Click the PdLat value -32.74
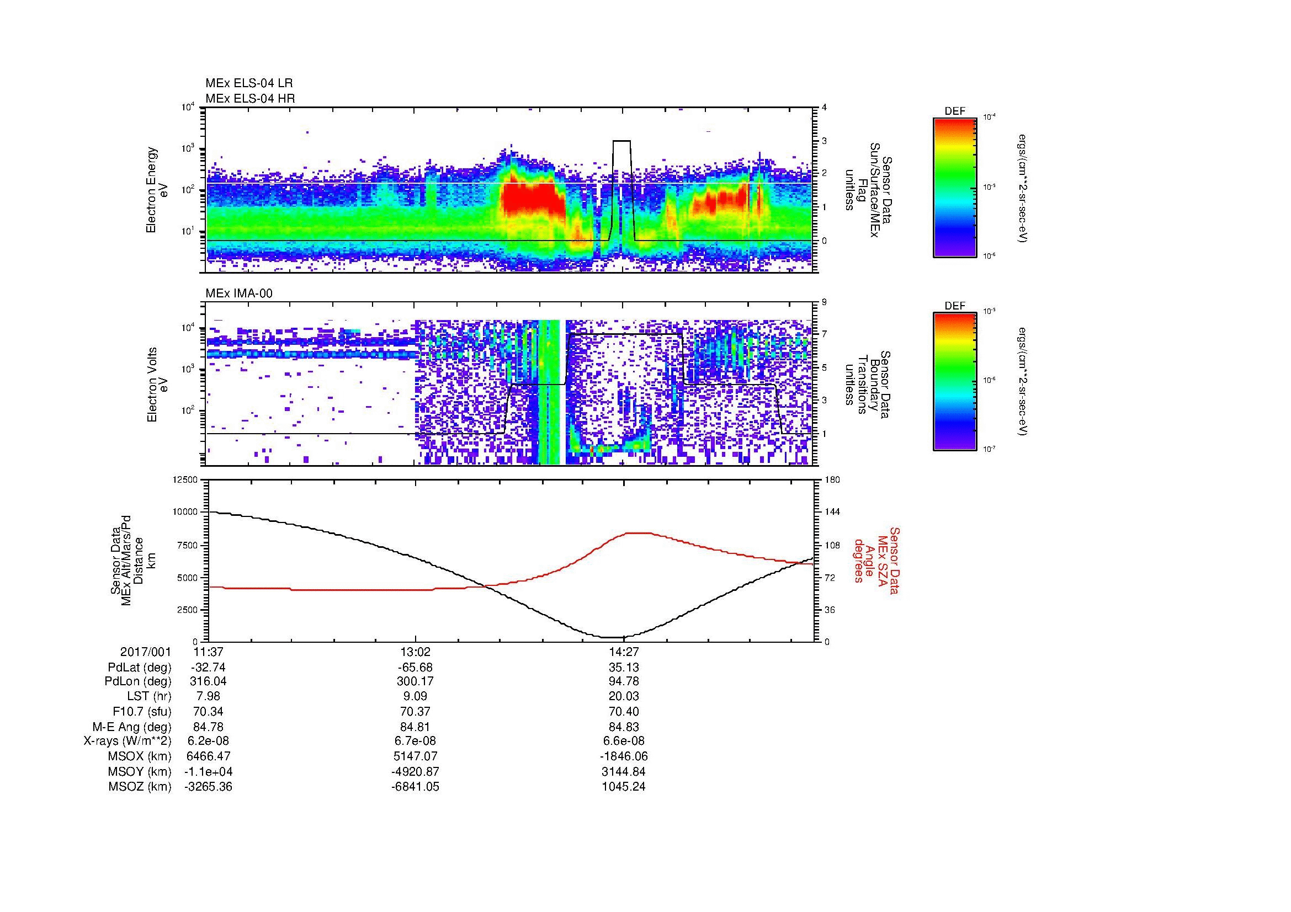This screenshot has height=912, width=1291. coord(208,668)
